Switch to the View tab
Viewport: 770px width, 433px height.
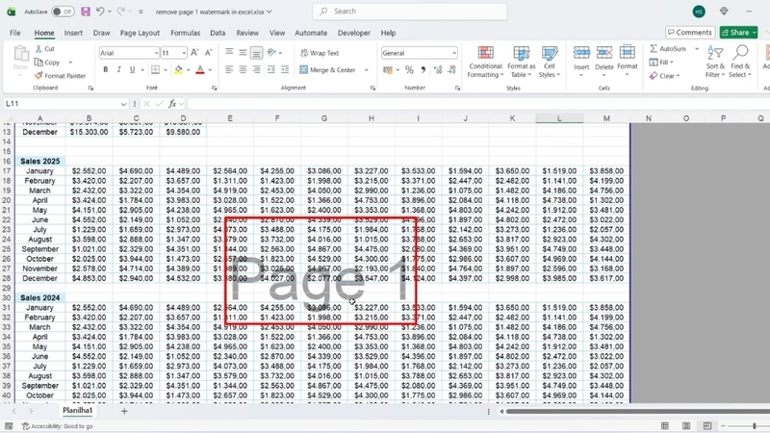coord(277,33)
